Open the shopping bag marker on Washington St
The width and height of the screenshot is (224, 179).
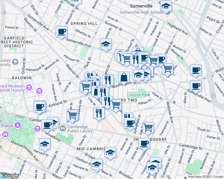click(124, 78)
